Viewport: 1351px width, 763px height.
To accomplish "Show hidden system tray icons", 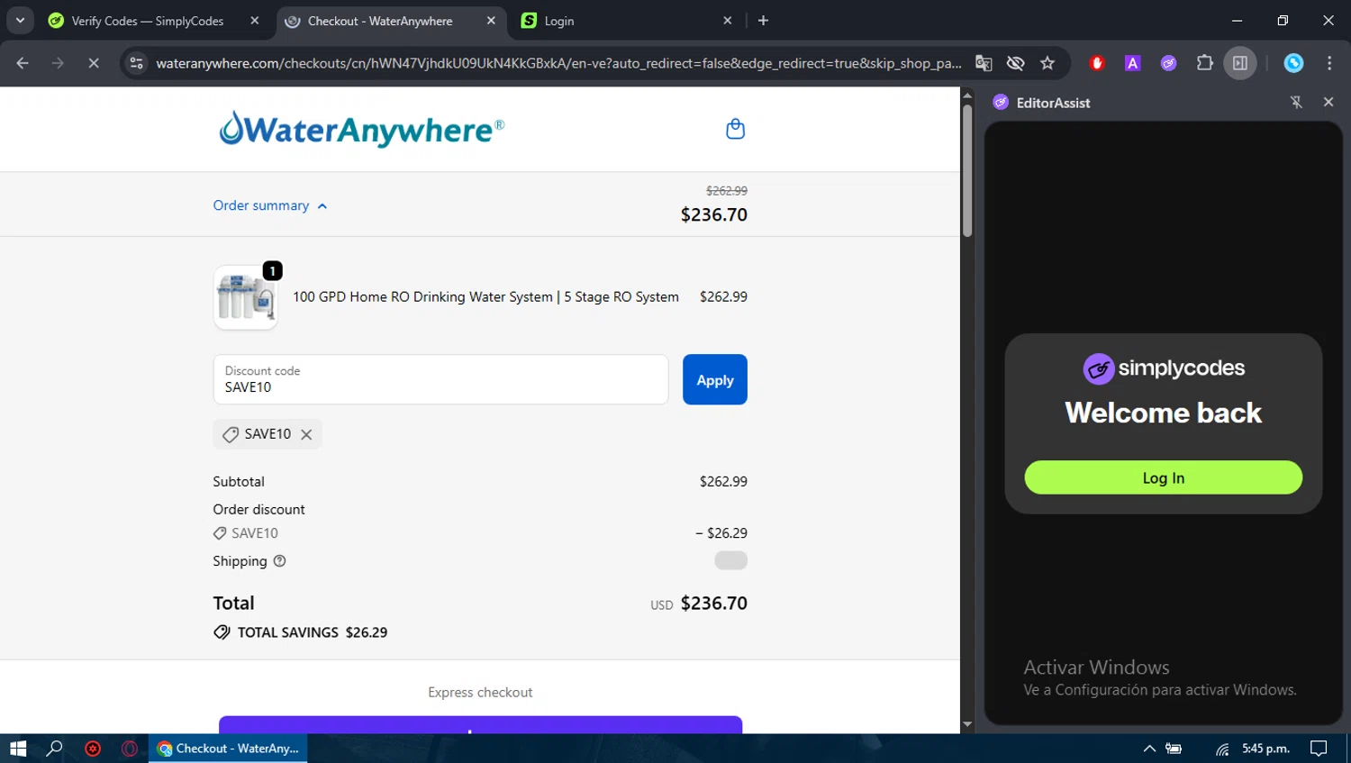I will [x=1149, y=749].
